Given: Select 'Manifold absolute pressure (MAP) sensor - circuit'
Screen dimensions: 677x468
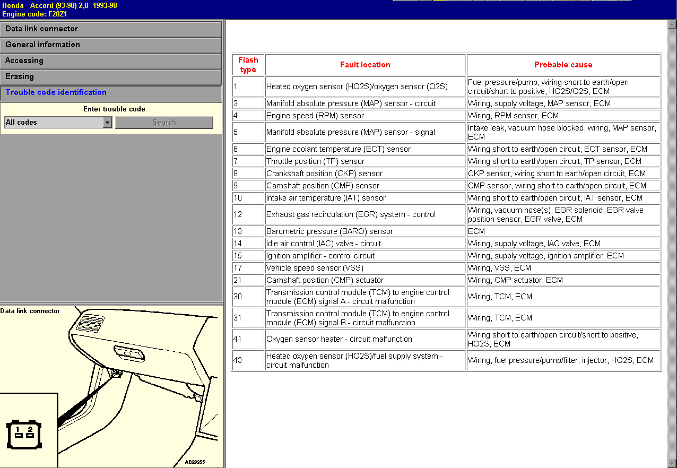Looking at the screenshot, I should [x=351, y=103].
